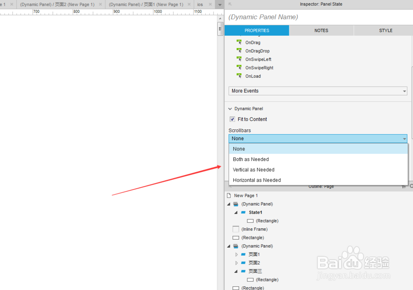Select (Inline Frame) in the outline
The image size is (413, 290).
pyautogui.click(x=254, y=229)
